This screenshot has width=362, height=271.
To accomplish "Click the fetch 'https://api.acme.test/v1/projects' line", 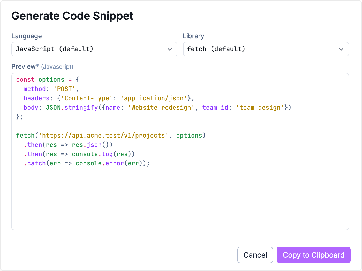I will point(111,135).
